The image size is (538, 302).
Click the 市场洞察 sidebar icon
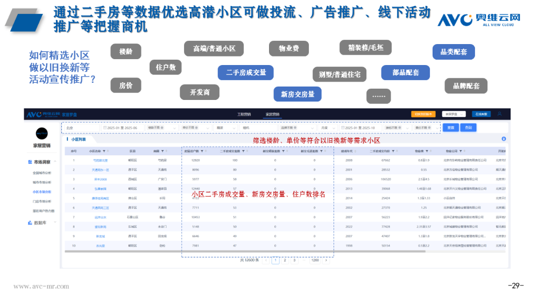30,162
